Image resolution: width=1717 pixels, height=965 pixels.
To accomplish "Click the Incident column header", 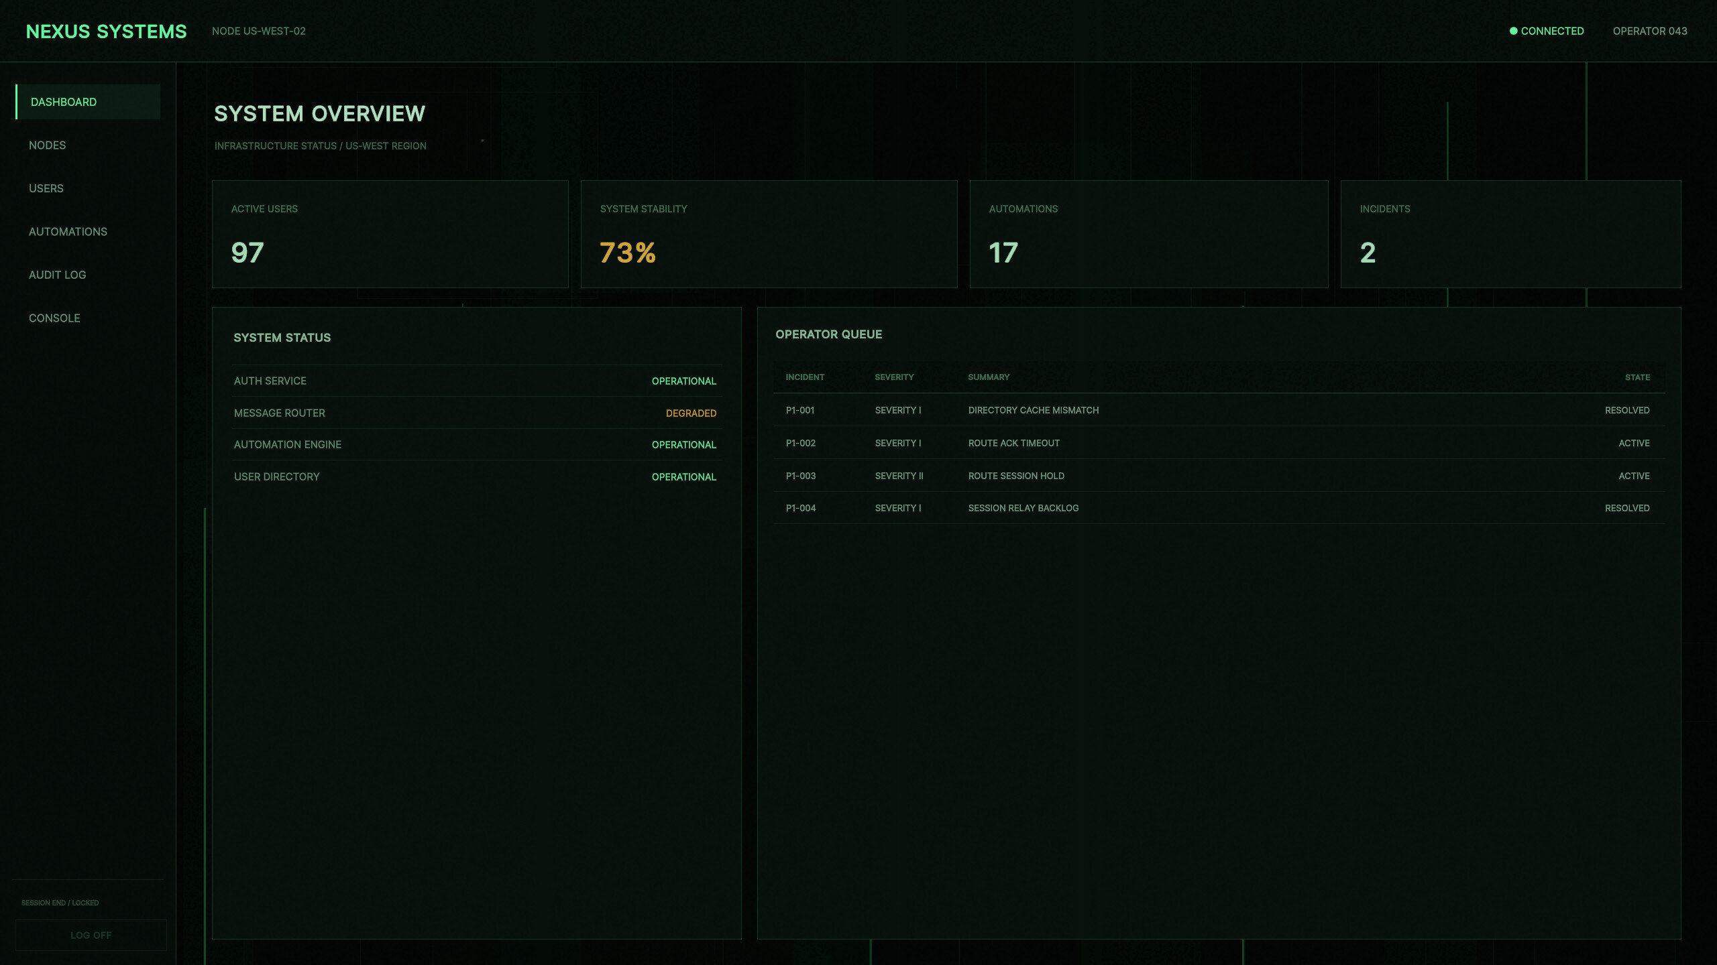I will coord(805,377).
